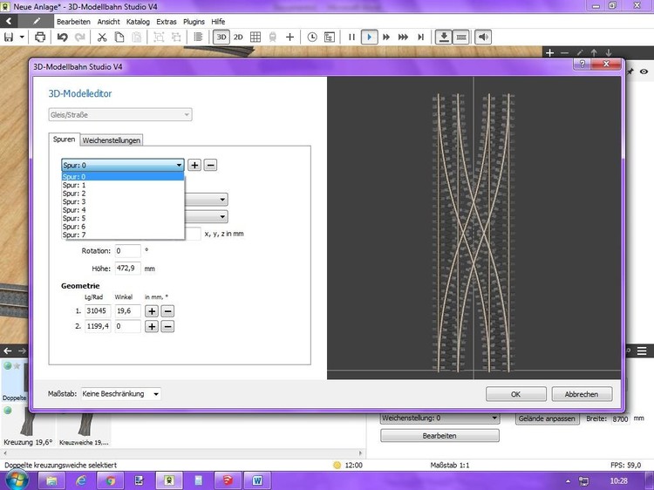654x490 pixels.
Task: Choose Spur: 5 from the list
Action: click(x=123, y=219)
